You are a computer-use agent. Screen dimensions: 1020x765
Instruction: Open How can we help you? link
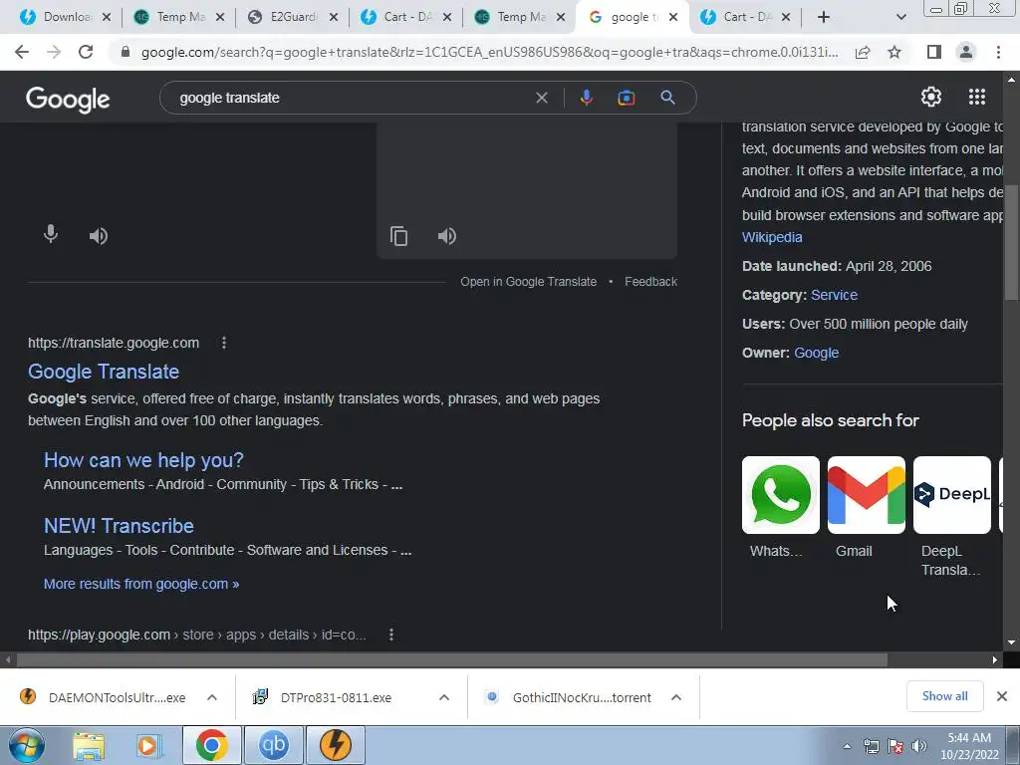coord(143,460)
